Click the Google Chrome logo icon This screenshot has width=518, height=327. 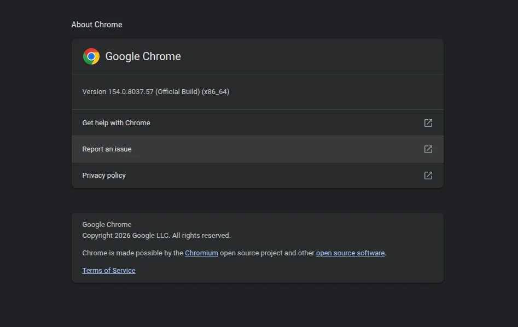tap(91, 56)
